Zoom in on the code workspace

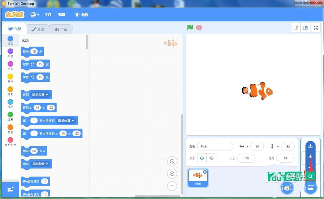172,161
